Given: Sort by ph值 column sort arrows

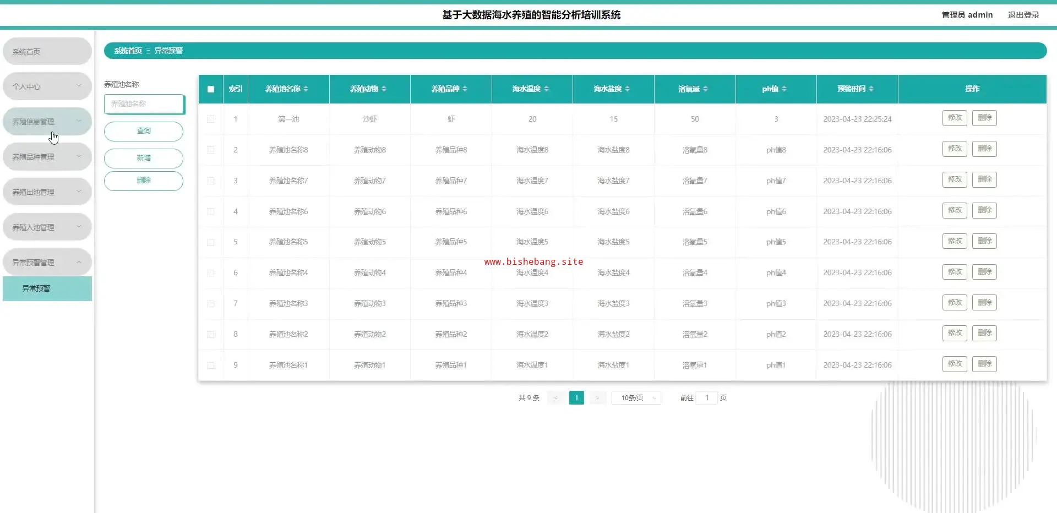Looking at the screenshot, I should (x=784, y=89).
